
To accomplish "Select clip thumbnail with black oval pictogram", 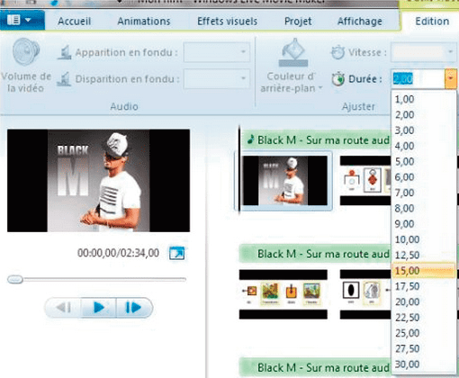I will pyautogui.click(x=365, y=294).
